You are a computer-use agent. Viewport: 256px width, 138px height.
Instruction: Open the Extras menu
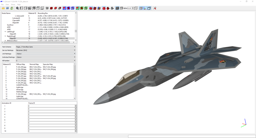(x=13, y=5)
